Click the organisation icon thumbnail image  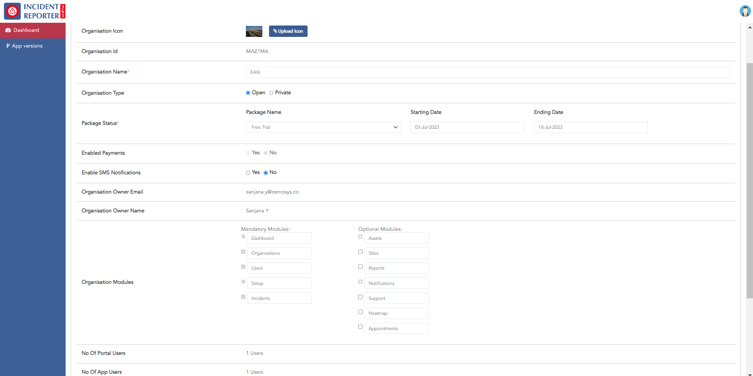[x=254, y=31]
